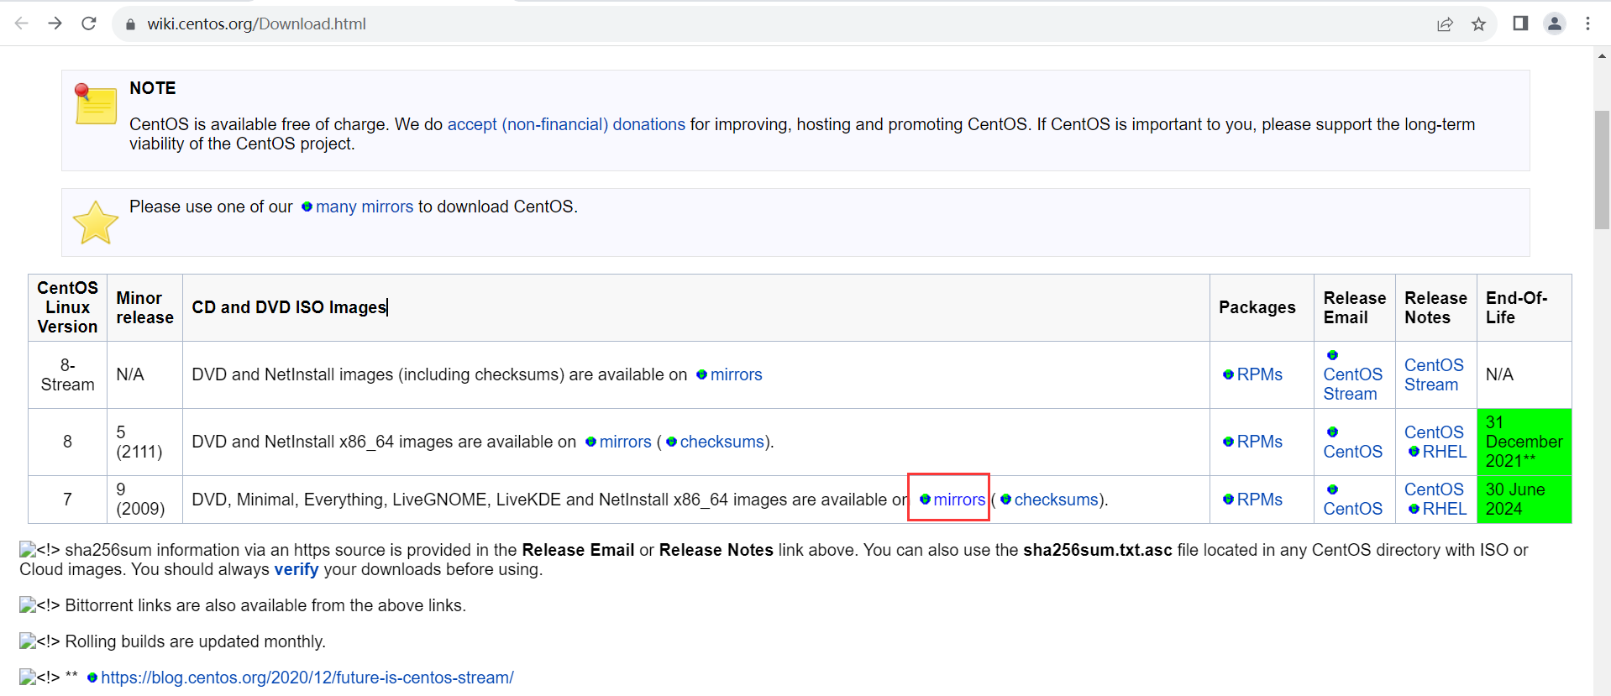Image resolution: width=1611 pixels, height=696 pixels.
Task: Open the browser profile avatar
Action: (x=1555, y=24)
